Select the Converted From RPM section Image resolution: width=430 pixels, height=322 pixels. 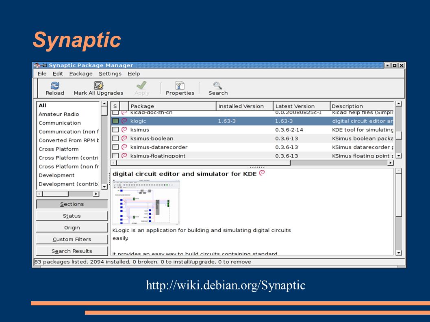68,140
